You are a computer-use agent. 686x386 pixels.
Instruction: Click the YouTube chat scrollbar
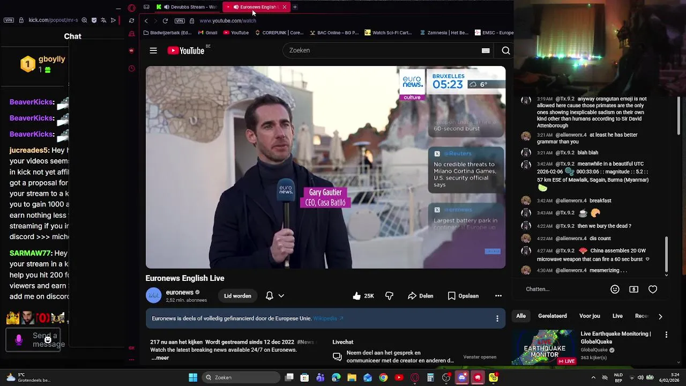coord(666,255)
